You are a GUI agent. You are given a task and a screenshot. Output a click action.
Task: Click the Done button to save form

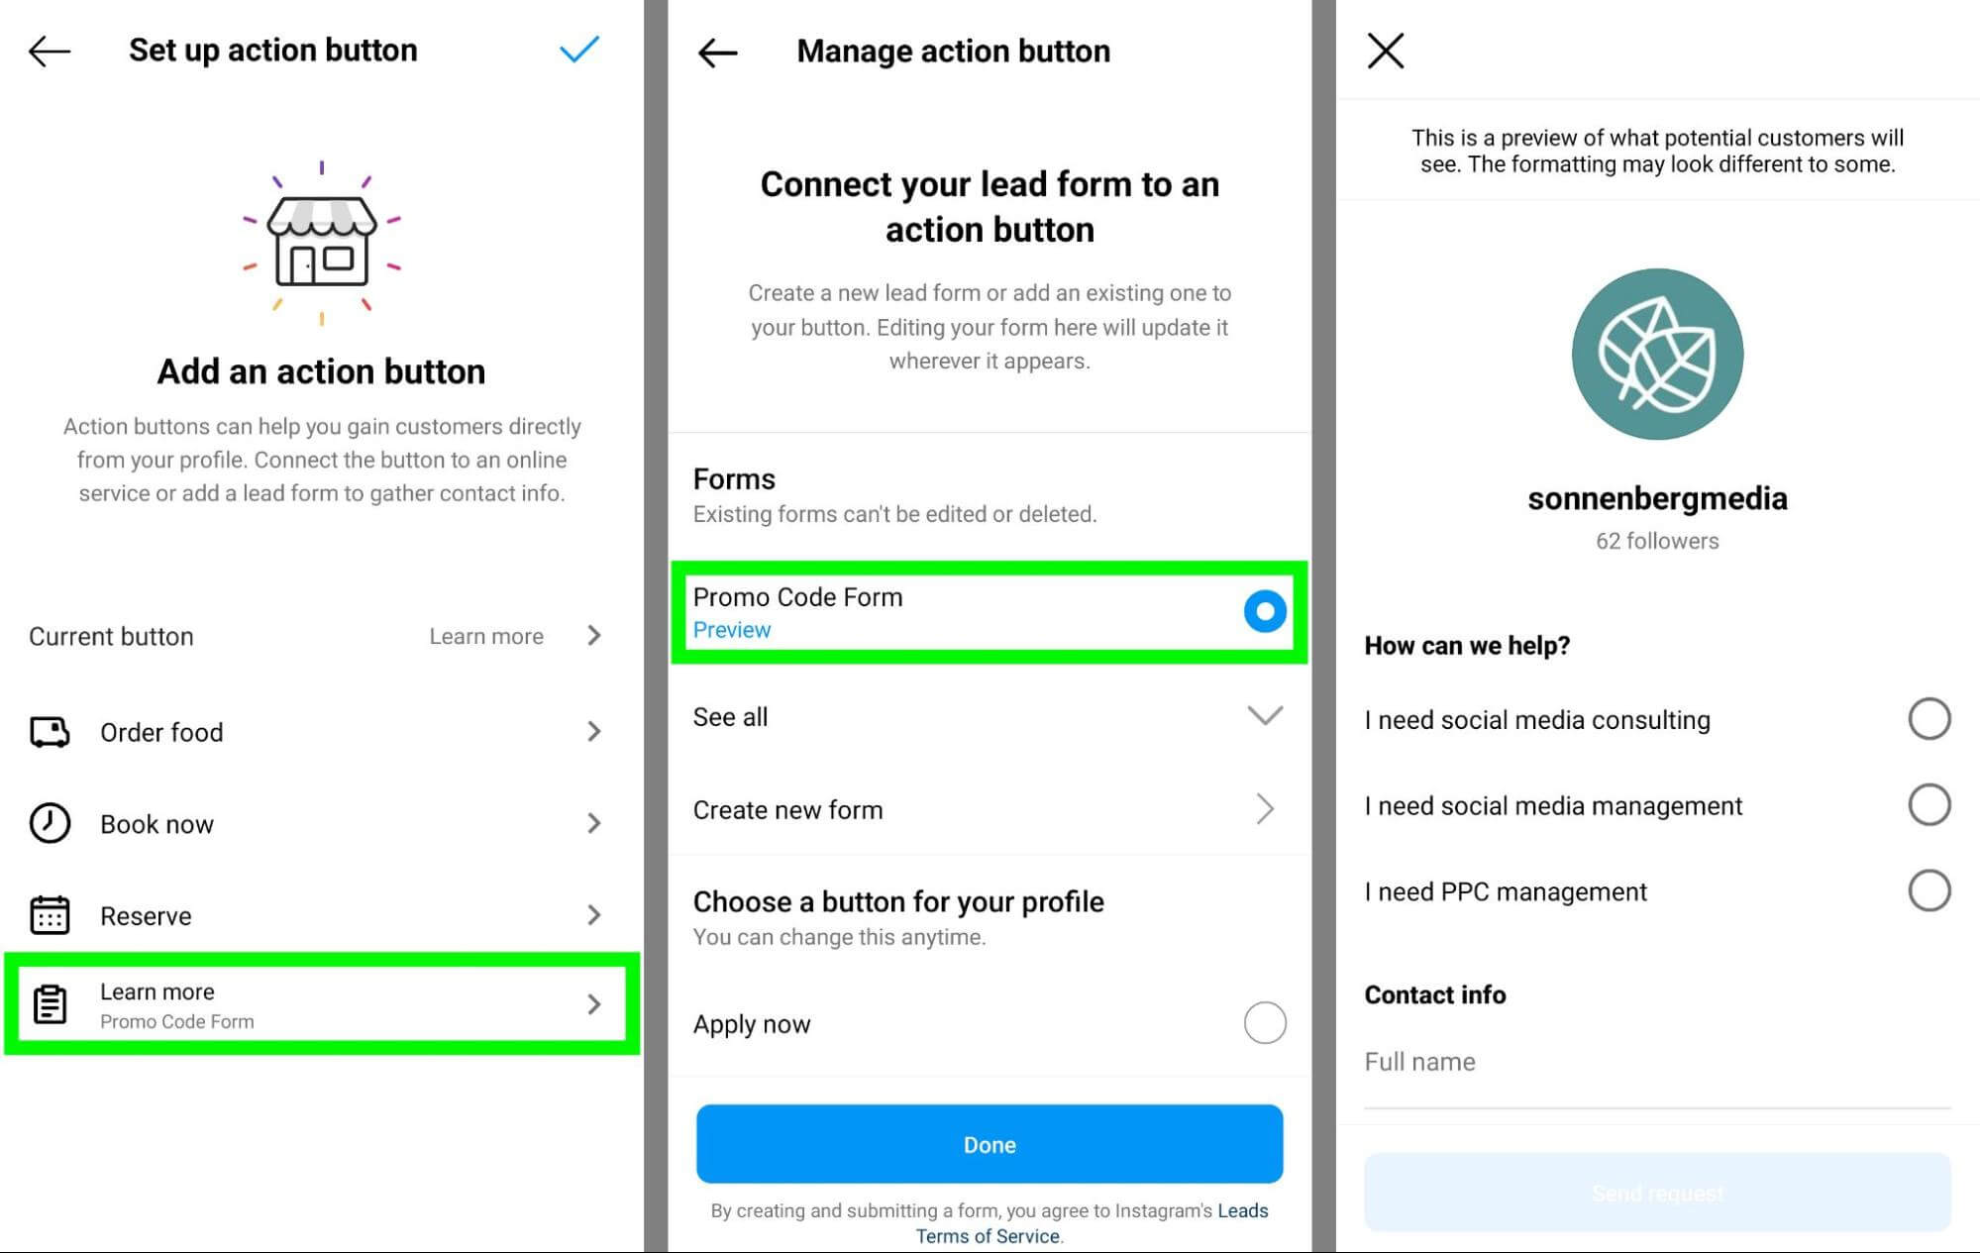pyautogui.click(x=990, y=1143)
